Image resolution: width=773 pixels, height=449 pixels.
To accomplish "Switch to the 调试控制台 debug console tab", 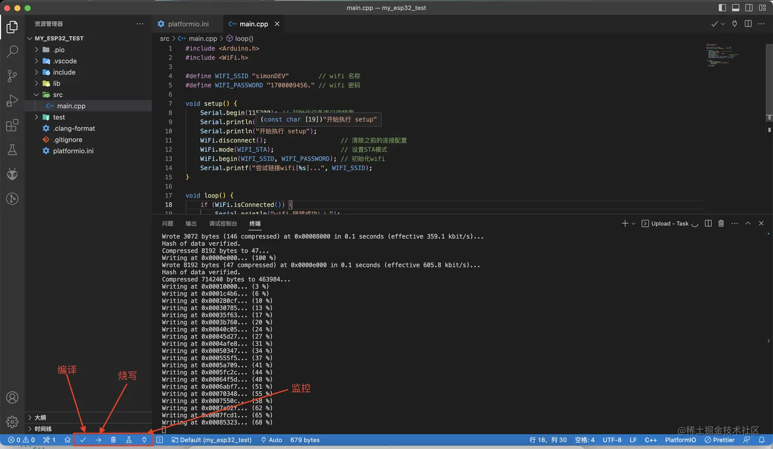I will [223, 223].
